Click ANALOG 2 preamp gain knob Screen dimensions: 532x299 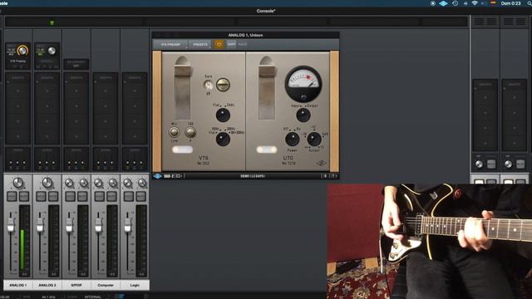click(x=52, y=51)
